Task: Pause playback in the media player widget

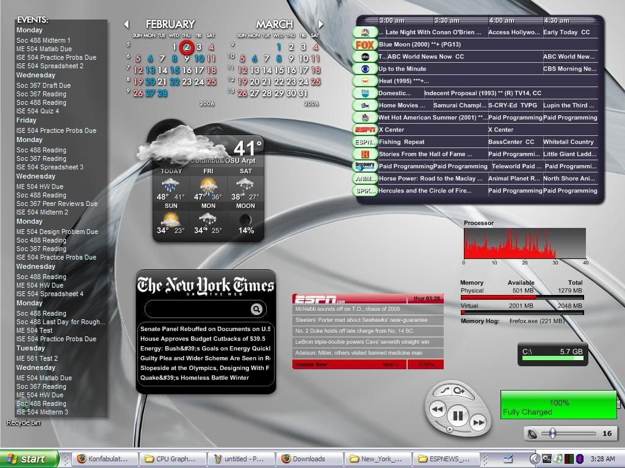Action: pyautogui.click(x=457, y=417)
